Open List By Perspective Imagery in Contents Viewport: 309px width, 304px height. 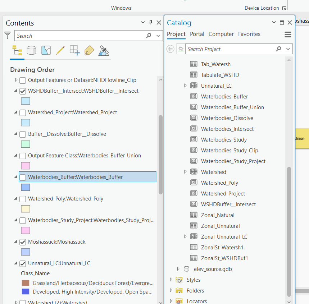click(x=104, y=50)
